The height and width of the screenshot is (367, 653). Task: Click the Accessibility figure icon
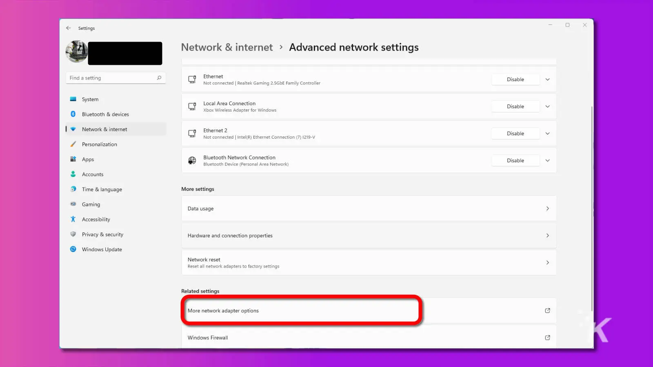click(x=73, y=219)
